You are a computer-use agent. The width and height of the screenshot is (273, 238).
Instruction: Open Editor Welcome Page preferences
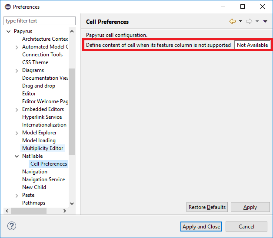pyautogui.click(x=45, y=101)
